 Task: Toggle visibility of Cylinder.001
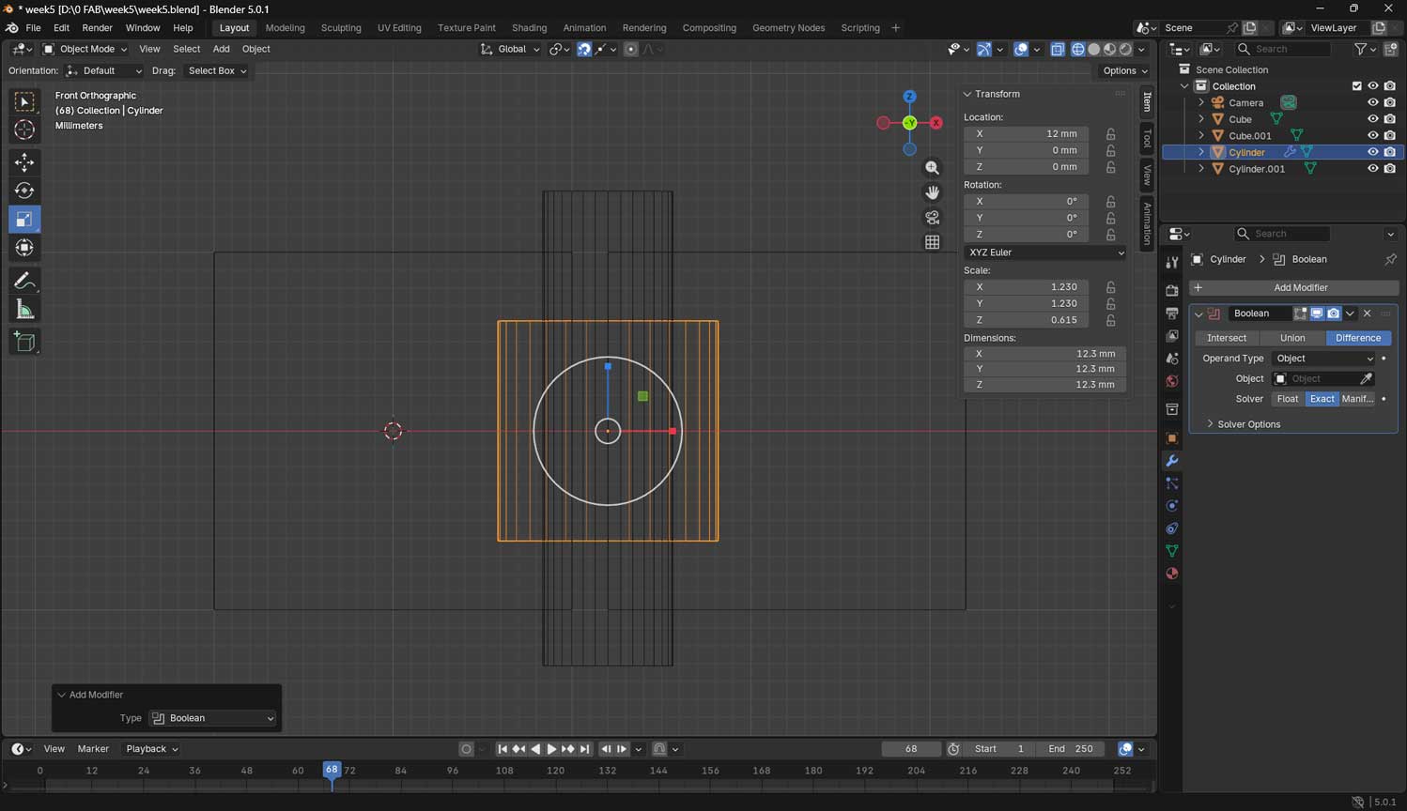1372,169
